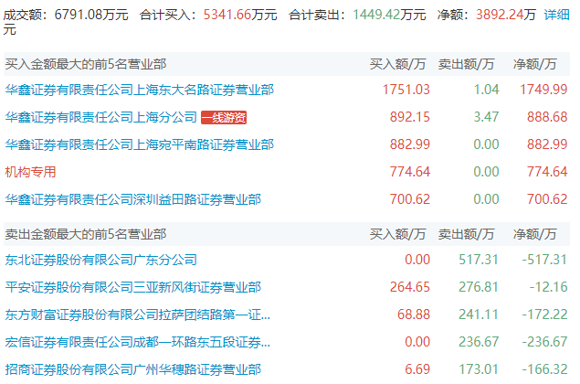
Task: Select the net amount 888.68
Action: pos(547,117)
